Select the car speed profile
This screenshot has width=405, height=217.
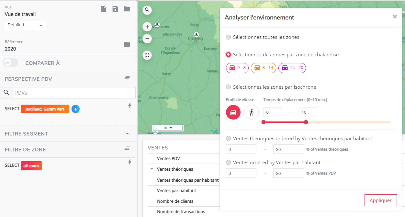(x=233, y=112)
